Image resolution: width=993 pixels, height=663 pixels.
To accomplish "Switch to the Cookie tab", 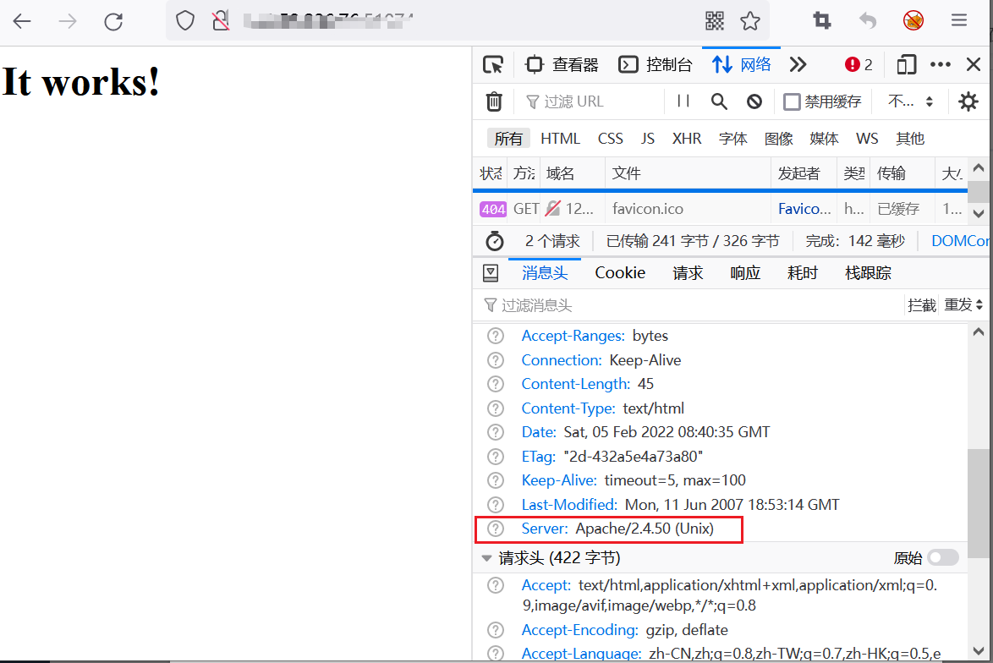I will (620, 272).
